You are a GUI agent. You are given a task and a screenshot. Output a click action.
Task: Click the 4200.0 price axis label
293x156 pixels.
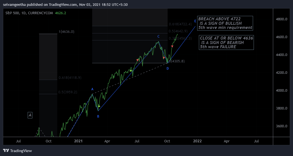[281, 73]
